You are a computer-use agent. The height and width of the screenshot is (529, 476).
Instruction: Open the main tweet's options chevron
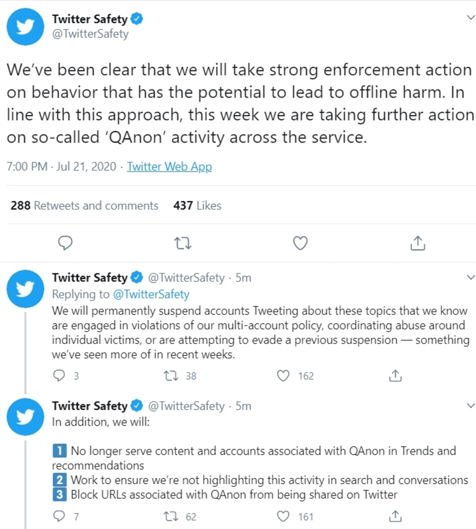(470, 18)
